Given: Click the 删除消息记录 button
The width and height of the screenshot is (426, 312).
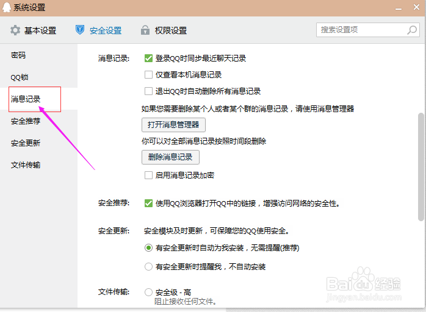Looking at the screenshot, I should click(170, 157).
